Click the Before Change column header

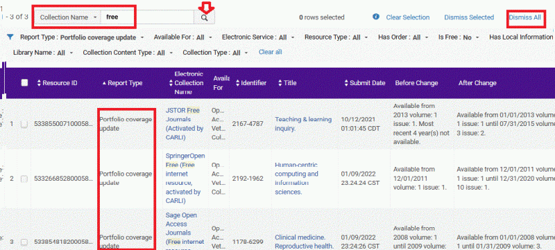416,83
